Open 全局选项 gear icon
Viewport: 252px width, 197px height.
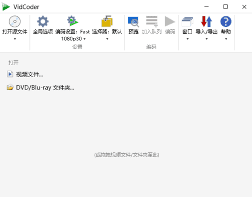pyautogui.click(x=43, y=21)
